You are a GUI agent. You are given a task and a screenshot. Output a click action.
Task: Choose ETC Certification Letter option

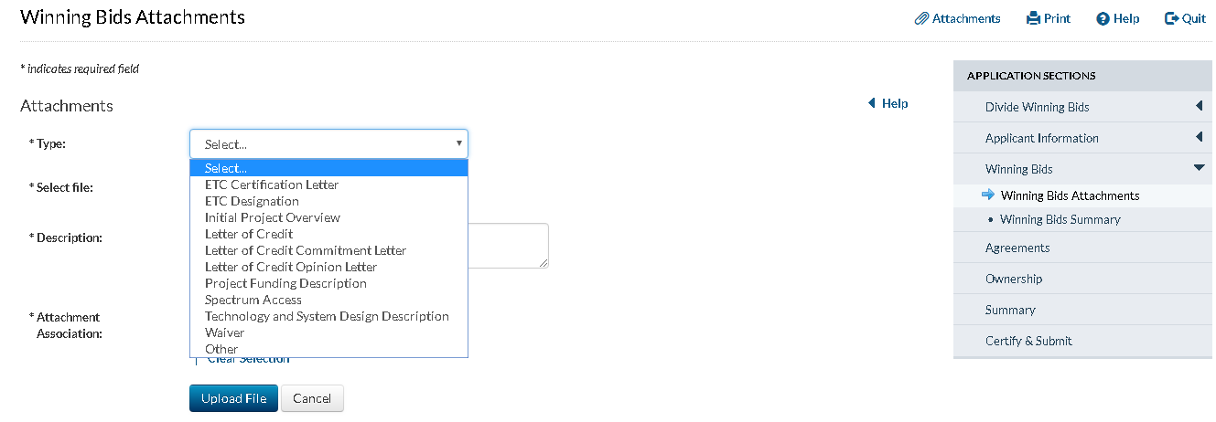(272, 185)
